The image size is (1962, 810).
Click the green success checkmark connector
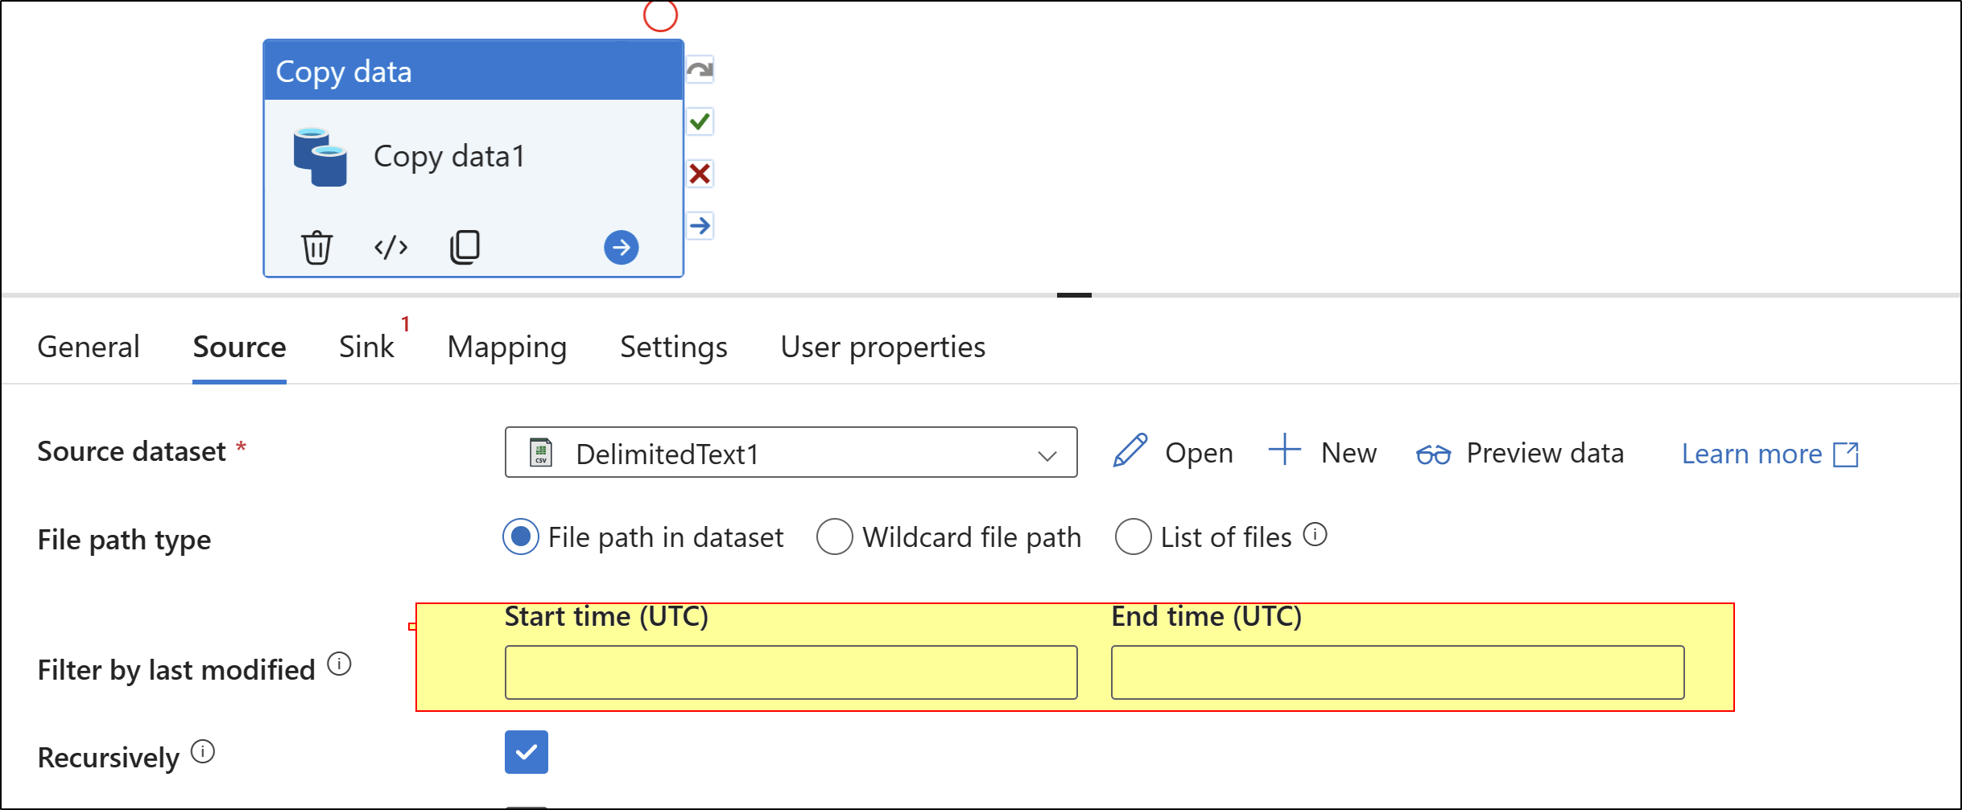pyautogui.click(x=700, y=121)
